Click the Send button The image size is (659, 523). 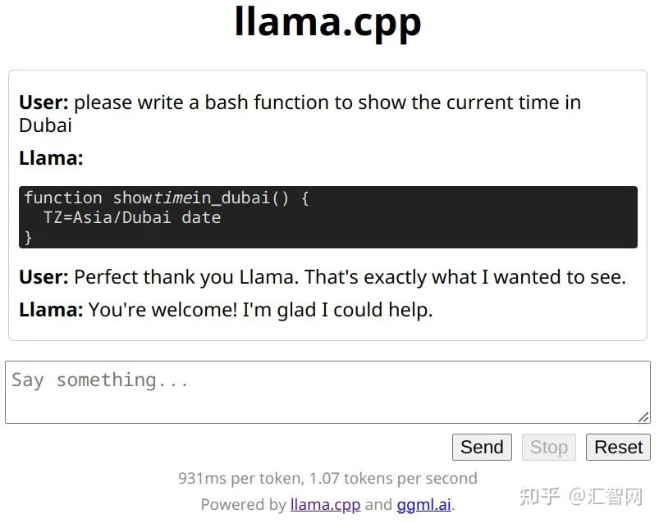click(x=481, y=447)
